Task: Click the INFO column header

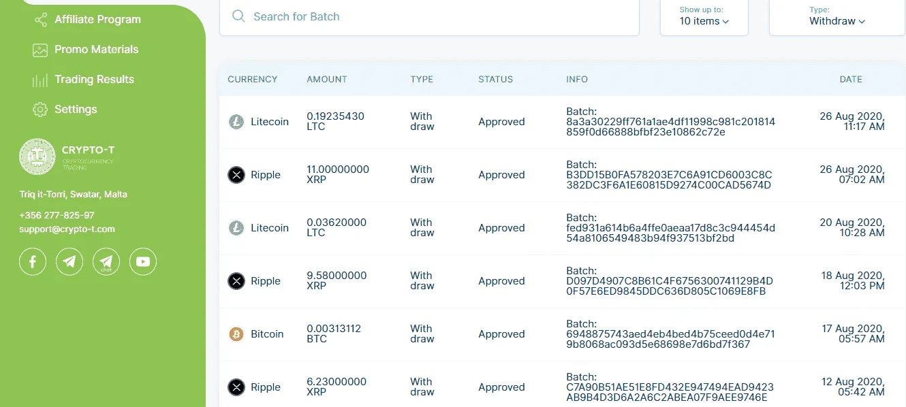Action: pos(577,80)
